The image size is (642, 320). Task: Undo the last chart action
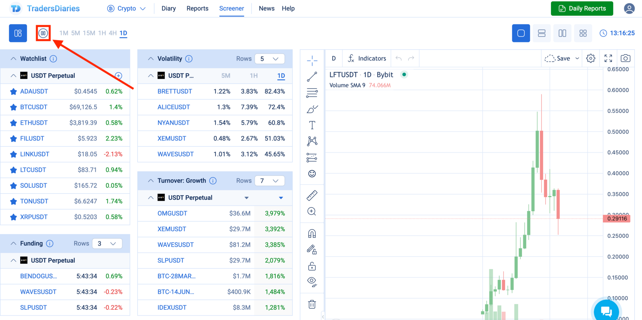(399, 58)
